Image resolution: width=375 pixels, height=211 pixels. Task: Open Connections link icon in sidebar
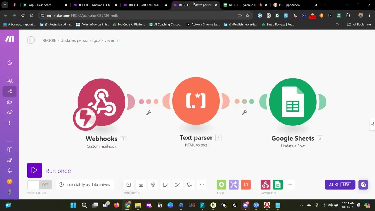click(10, 113)
